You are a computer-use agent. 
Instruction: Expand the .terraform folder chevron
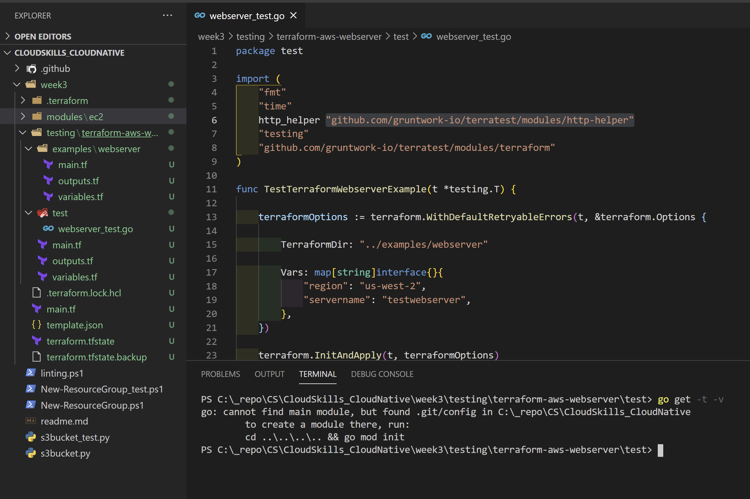(23, 100)
